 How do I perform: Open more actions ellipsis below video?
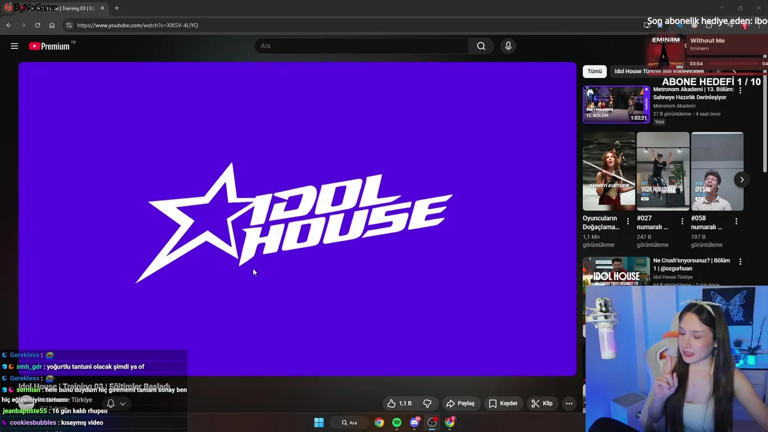point(569,403)
